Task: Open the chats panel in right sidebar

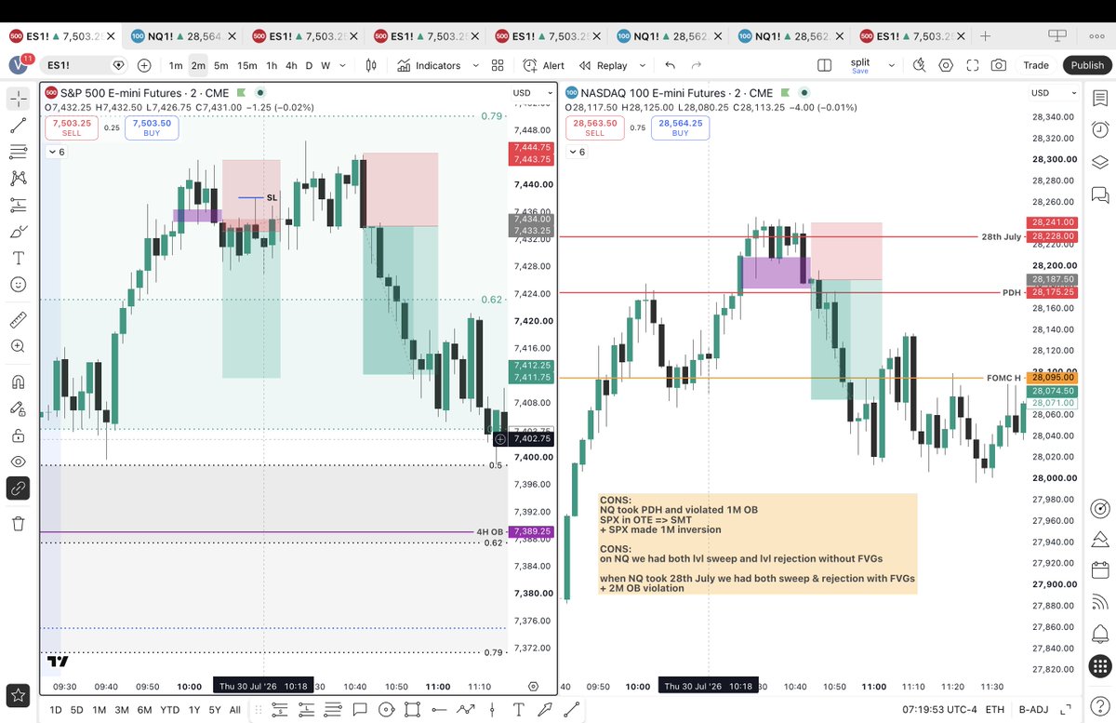Action: click(x=1100, y=194)
